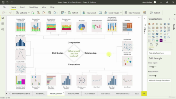Select the Python visual icon

click(x=169, y=37)
